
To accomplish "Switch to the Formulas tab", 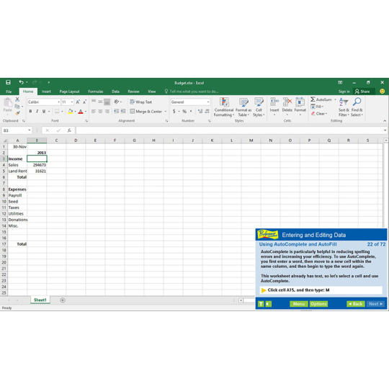I will [96, 91].
